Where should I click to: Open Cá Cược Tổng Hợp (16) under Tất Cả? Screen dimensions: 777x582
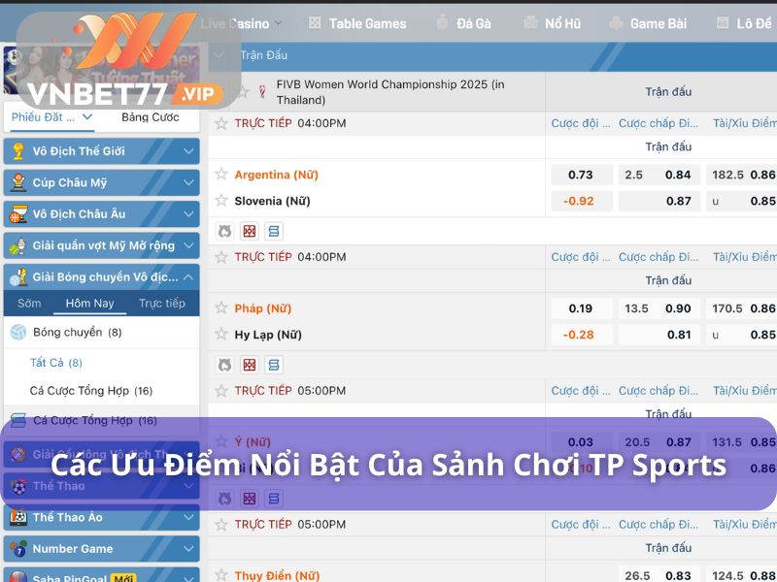[x=91, y=391]
